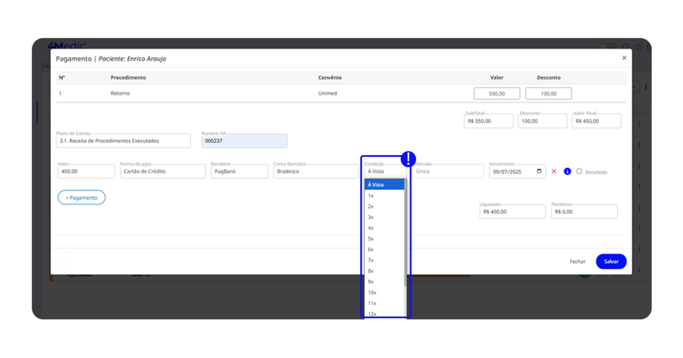Click the Nº column header
The height and width of the screenshot is (358, 683).
62,77
